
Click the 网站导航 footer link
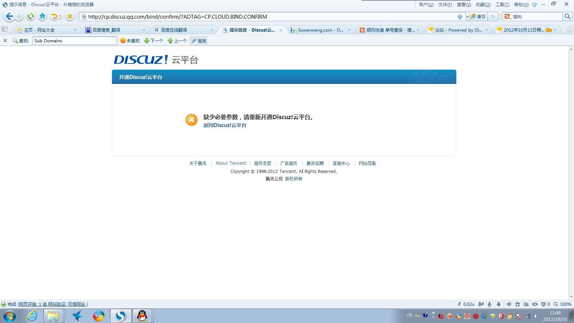coord(367,163)
